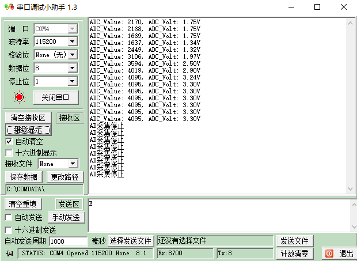This screenshot has height=261, width=357.
Task: Click the 选择发送文件 button
Action: [x=131, y=241]
